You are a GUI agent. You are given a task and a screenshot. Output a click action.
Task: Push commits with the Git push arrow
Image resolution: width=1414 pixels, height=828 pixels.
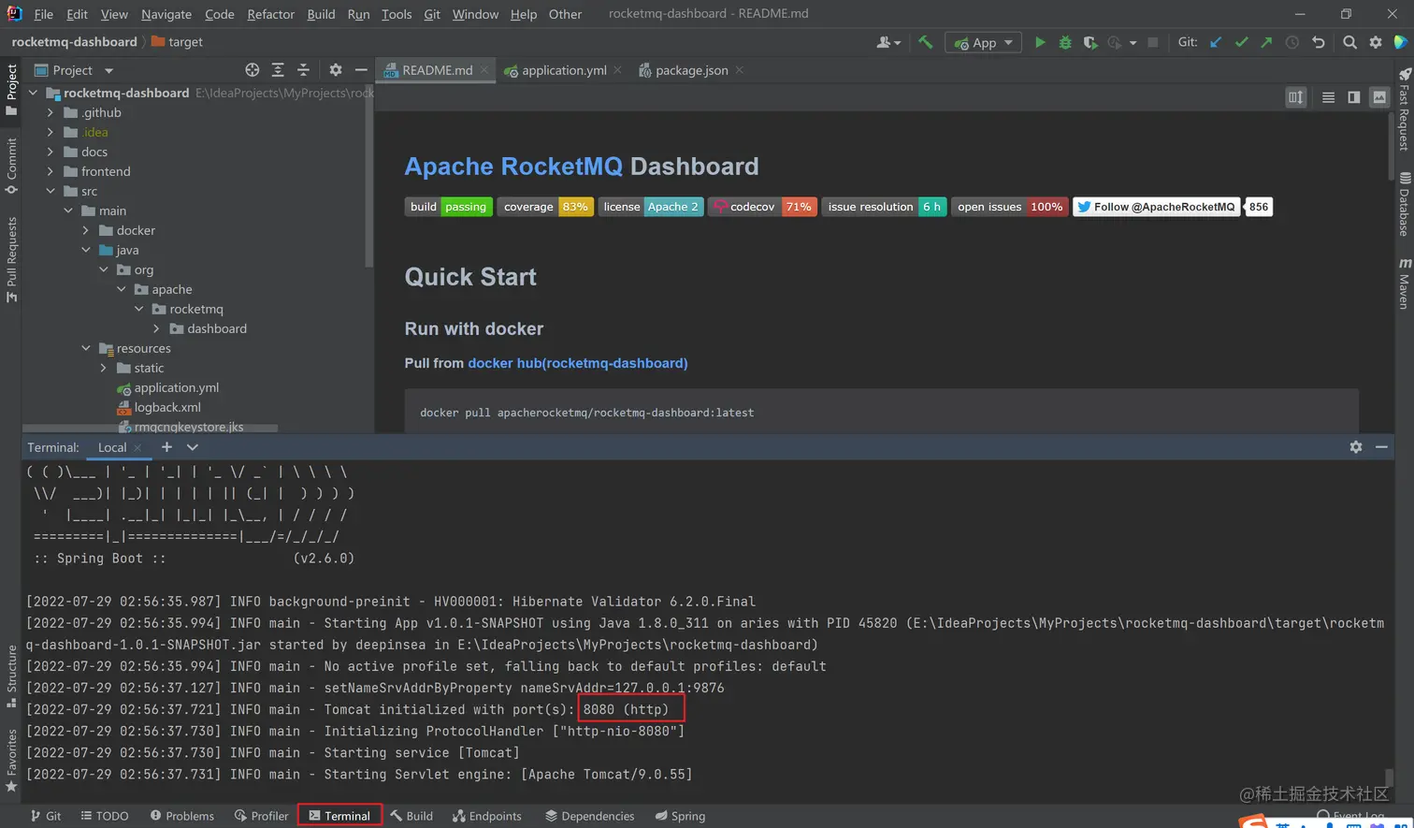(x=1266, y=42)
